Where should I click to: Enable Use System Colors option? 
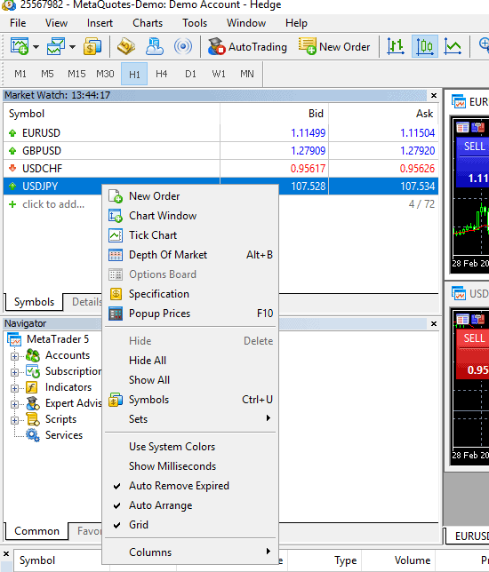click(190, 447)
